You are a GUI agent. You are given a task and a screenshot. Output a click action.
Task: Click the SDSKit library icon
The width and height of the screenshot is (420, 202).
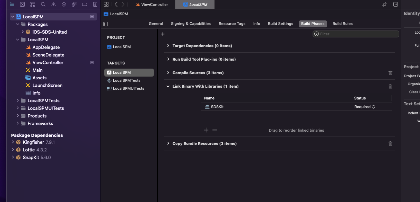[207, 107]
